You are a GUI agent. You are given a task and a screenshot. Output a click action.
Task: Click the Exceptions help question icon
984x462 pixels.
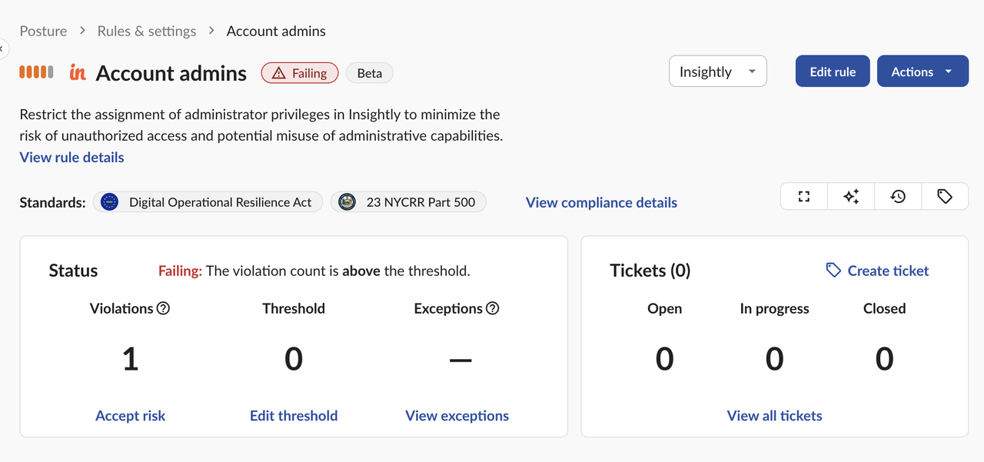coord(493,308)
